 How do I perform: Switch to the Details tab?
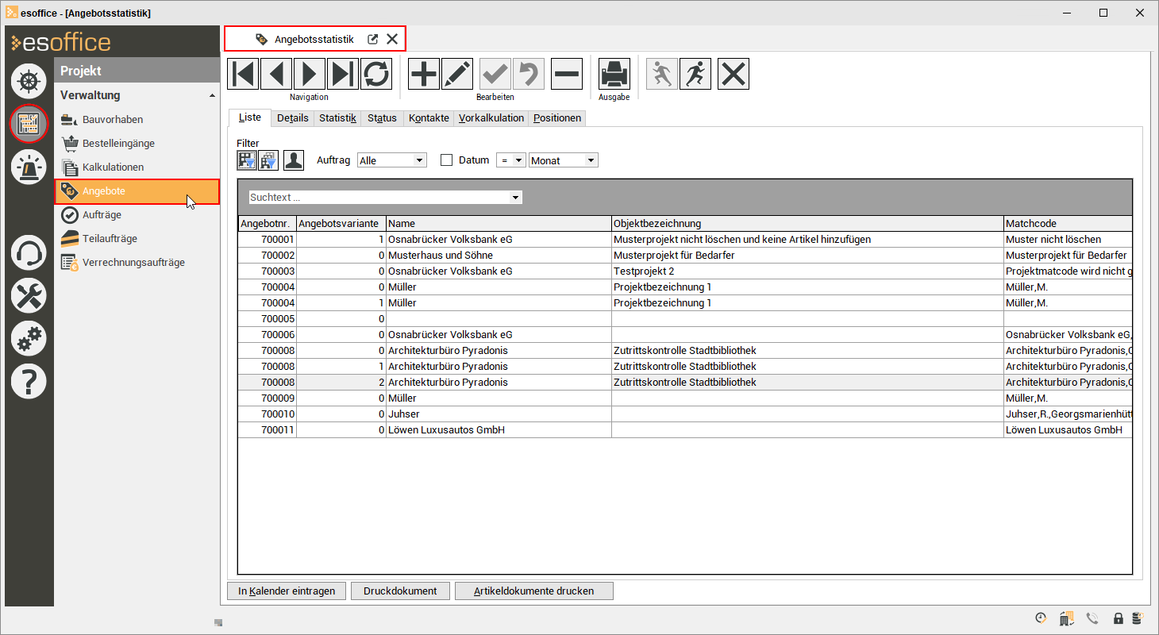click(x=292, y=118)
